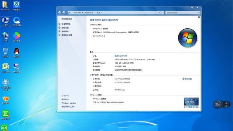This screenshot has height=131, width=233.
Task: Expand the arrow after 控制面板 breadcrumb
Action: (83, 13)
